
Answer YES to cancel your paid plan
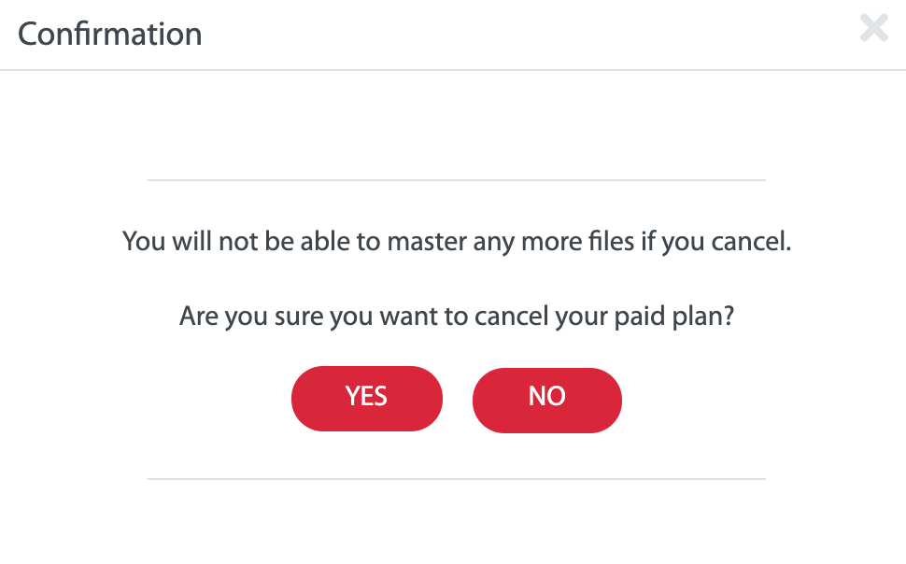(x=367, y=398)
